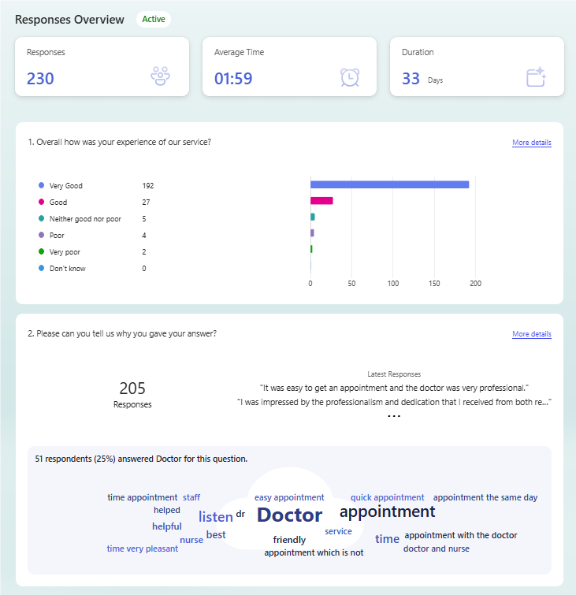Click the first latest response quote about easy appointment
The image size is (576, 595).
pos(394,388)
